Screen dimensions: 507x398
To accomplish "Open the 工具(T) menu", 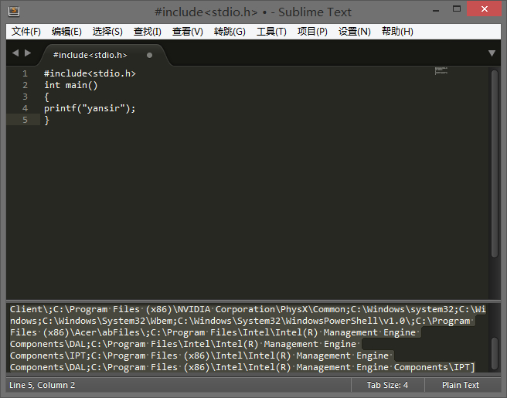I will click(x=271, y=32).
